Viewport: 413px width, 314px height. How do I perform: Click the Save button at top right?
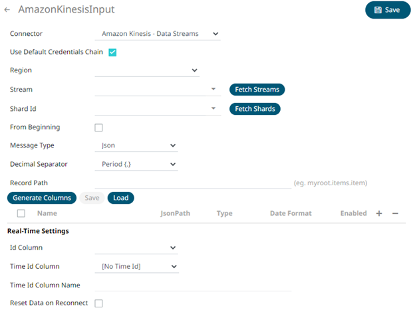tap(387, 10)
